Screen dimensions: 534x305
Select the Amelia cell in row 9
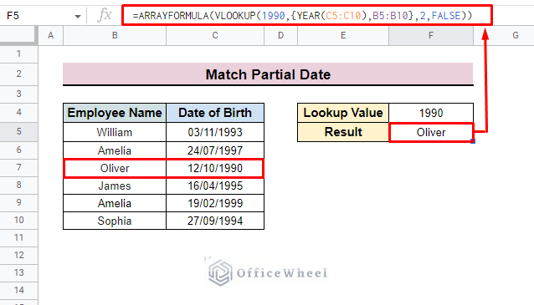[115, 203]
